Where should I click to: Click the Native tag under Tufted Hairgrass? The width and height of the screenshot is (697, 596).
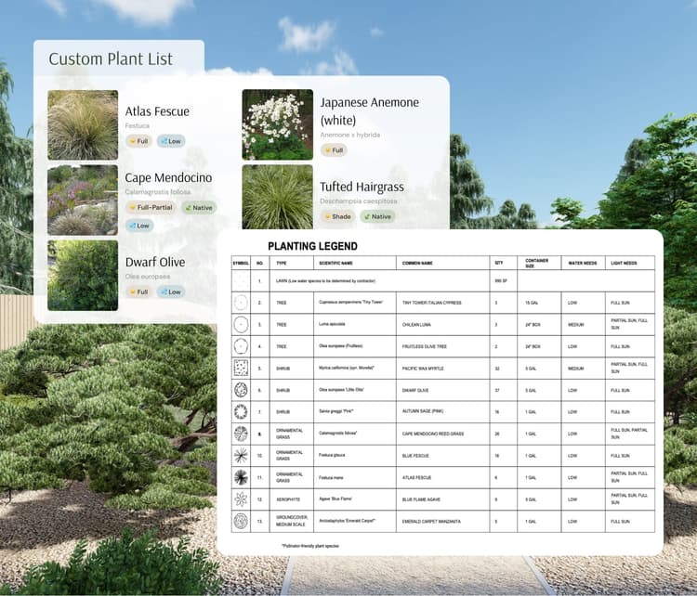point(378,216)
